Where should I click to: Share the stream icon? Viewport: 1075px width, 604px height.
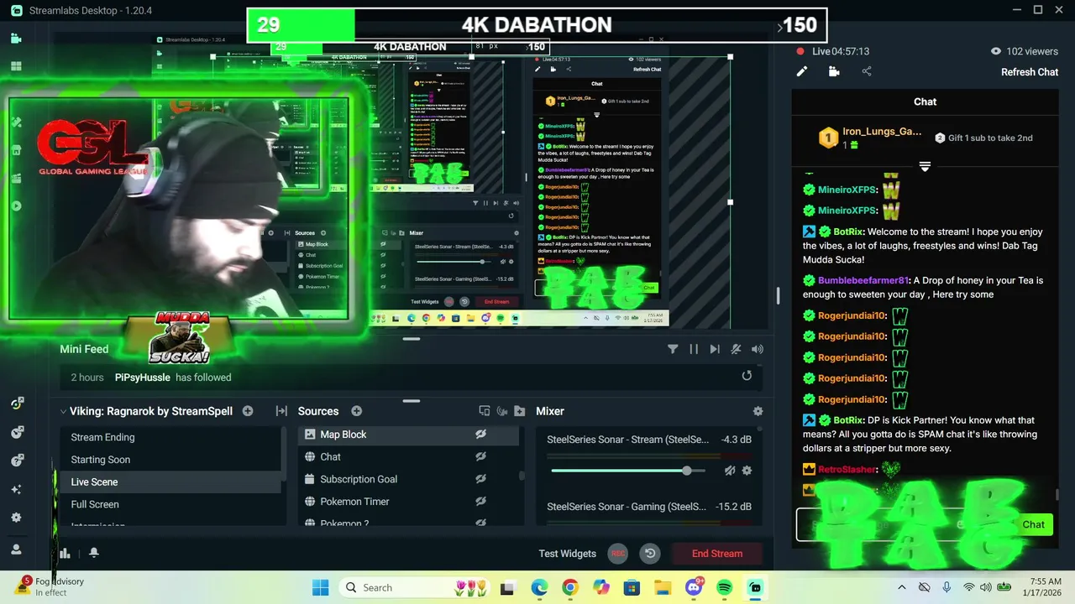click(x=867, y=71)
